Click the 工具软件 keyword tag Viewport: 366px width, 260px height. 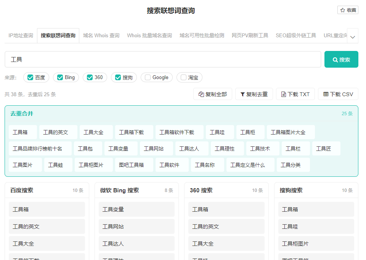pos(172,165)
